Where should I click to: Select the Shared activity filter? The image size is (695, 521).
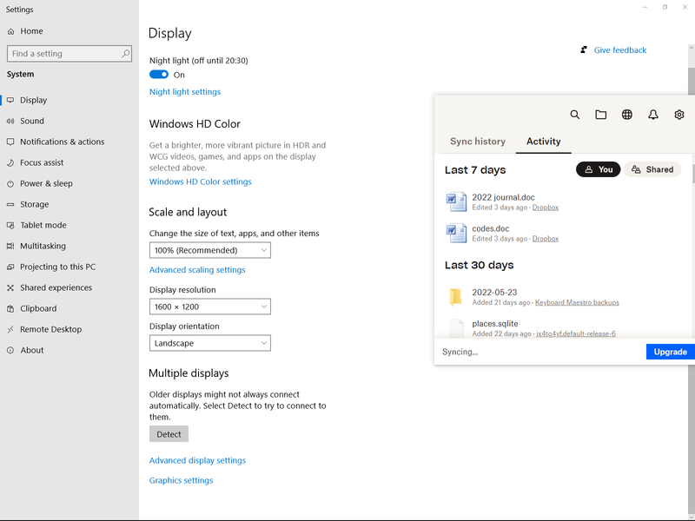(652, 169)
